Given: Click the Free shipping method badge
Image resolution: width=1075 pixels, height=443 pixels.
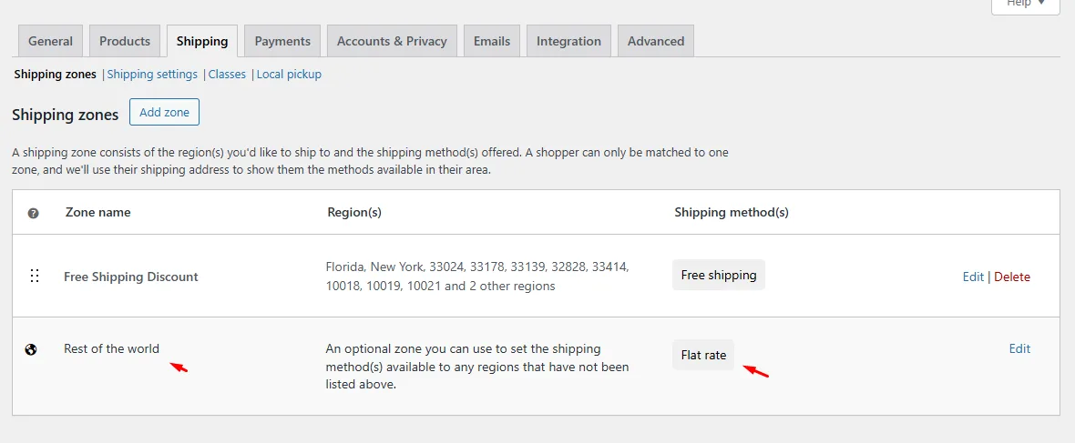Looking at the screenshot, I should pos(719,275).
